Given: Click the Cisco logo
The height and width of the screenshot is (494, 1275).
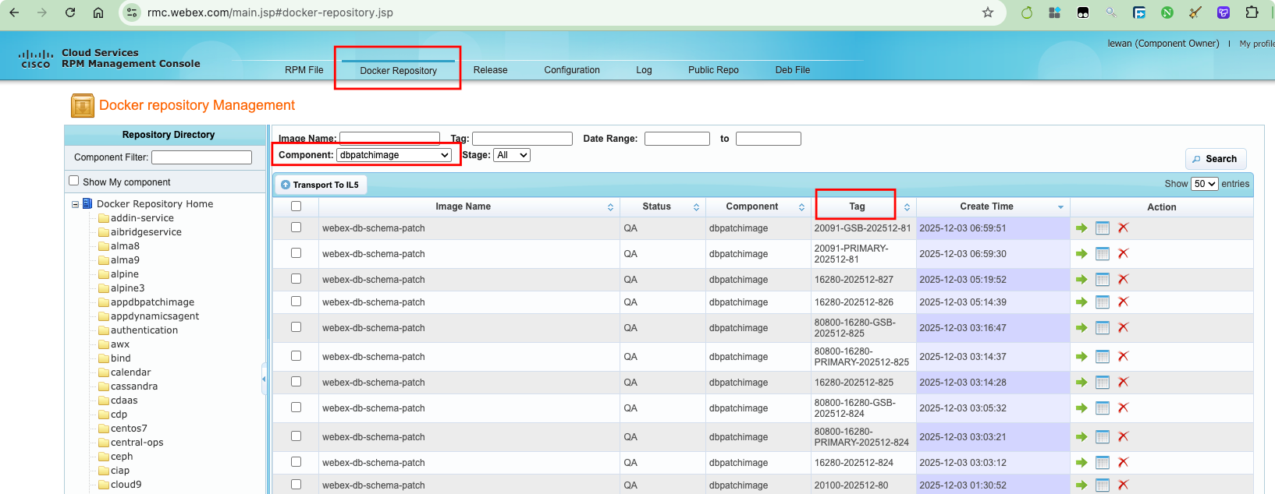Looking at the screenshot, I should tap(36, 59).
